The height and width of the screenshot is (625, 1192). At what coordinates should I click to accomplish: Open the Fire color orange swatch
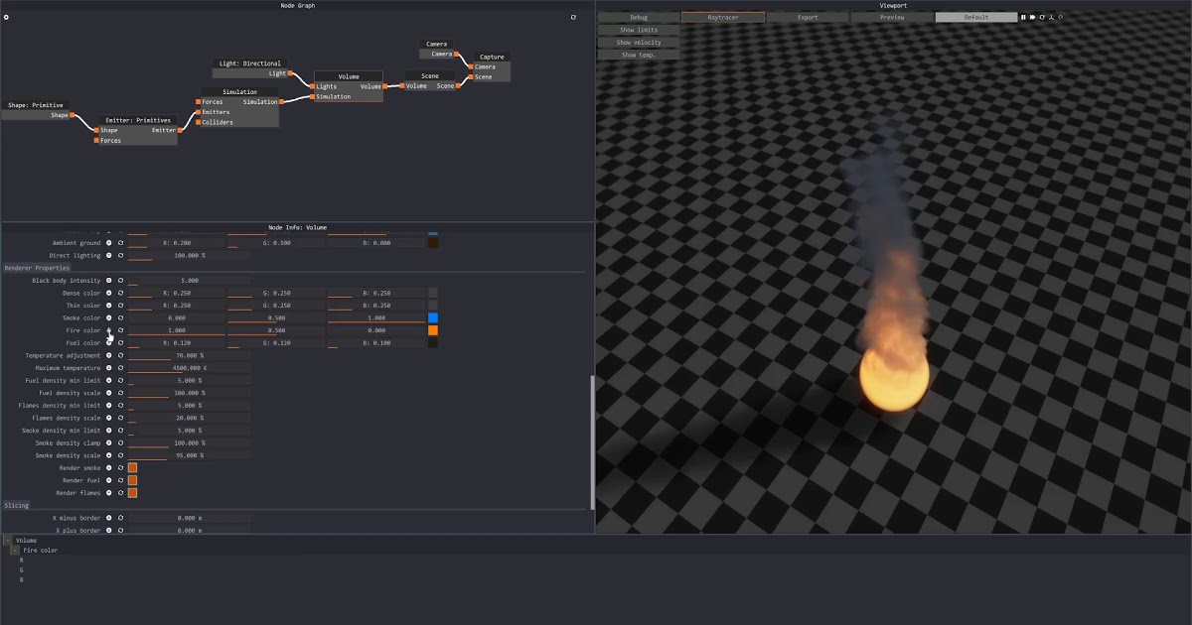(433, 330)
